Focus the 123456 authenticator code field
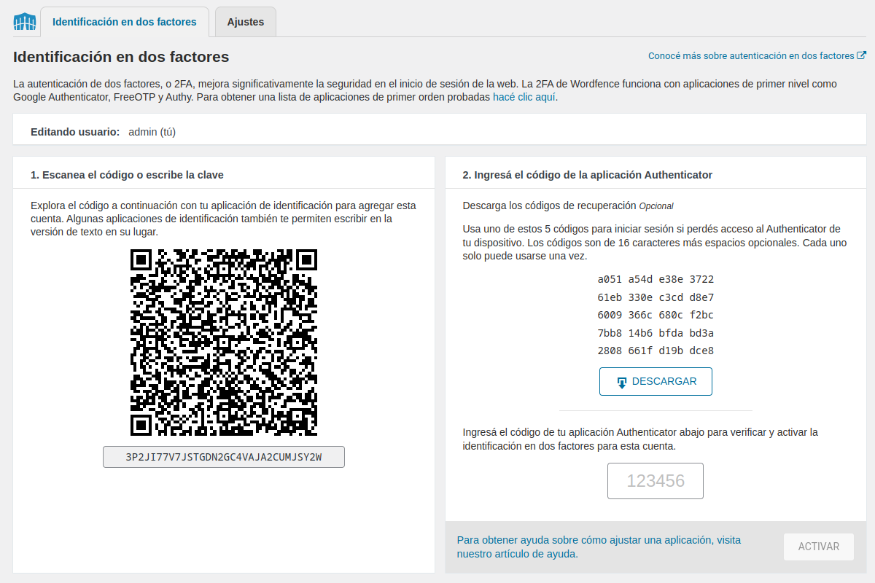This screenshot has width=875, height=583. (x=656, y=481)
